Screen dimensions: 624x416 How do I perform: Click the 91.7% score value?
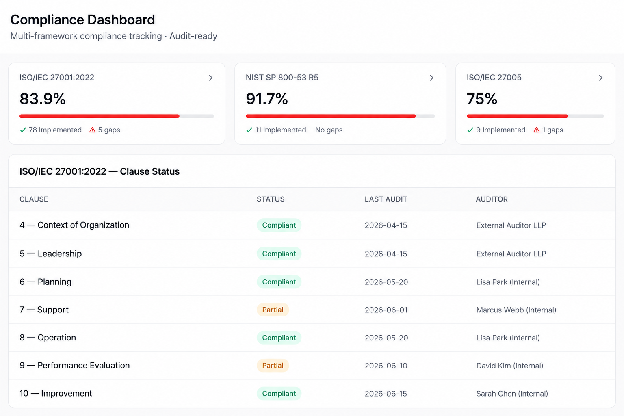[267, 99]
